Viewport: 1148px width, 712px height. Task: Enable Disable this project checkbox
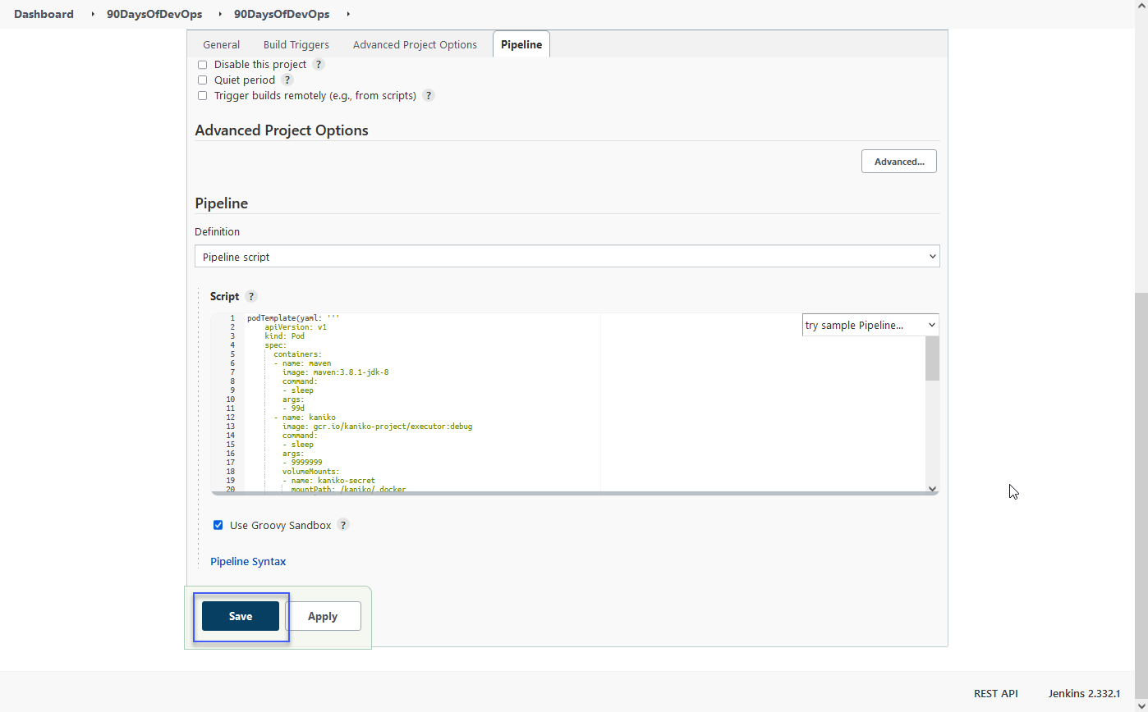point(202,65)
